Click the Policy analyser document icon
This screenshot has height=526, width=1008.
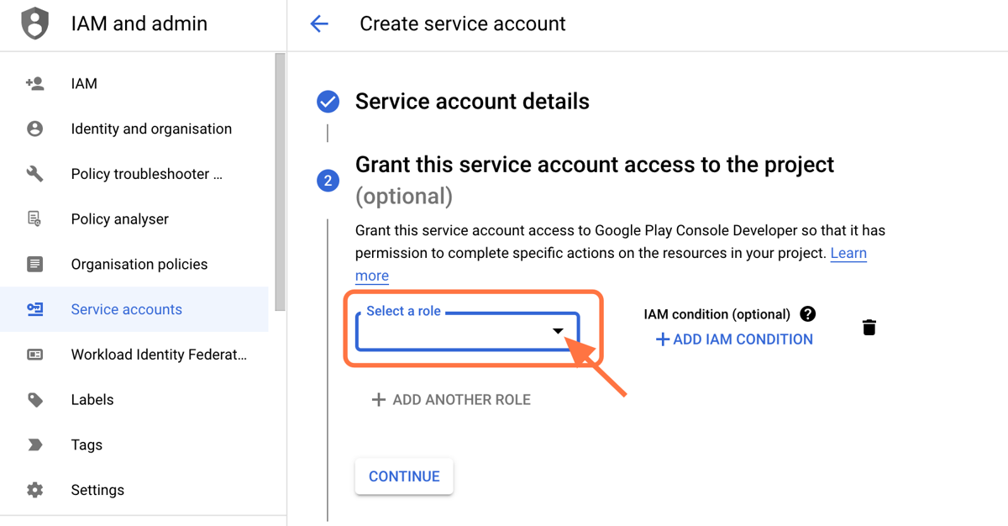pyautogui.click(x=34, y=219)
